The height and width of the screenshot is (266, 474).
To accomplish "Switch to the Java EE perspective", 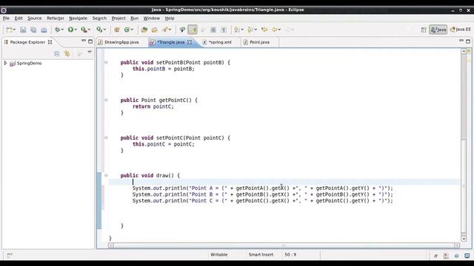I will pyautogui.click(x=460, y=30).
